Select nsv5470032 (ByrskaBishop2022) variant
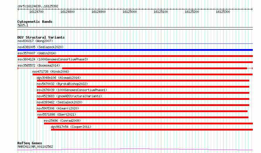Image resolution: width=261 pixels, height=153 pixels. (62, 84)
